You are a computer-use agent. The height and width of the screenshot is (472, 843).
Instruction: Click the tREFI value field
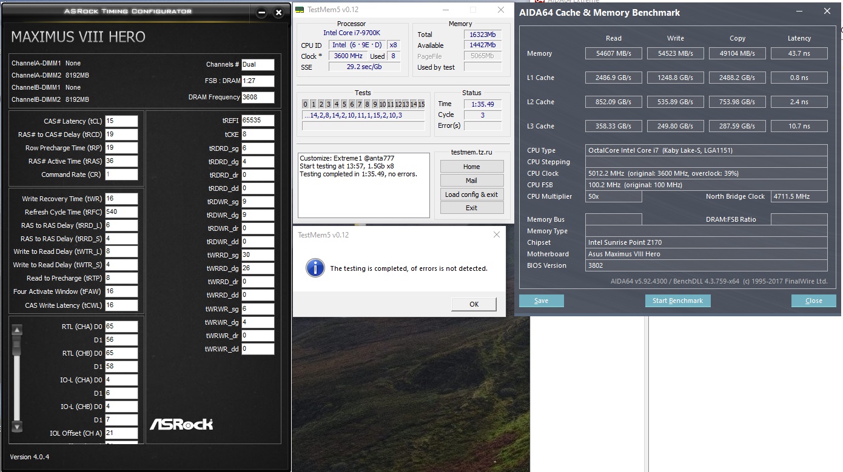(258, 121)
